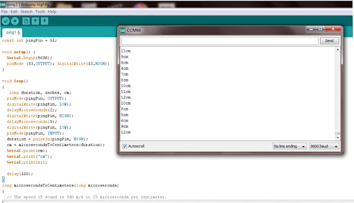This screenshot has width=354, height=203.
Task: Click 'digitalWrite(53,HIGH);' in setup
Action: pyautogui.click(x=83, y=64)
